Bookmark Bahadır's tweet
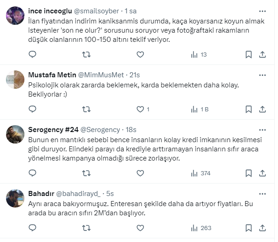The image size is (278, 242). click(x=248, y=228)
